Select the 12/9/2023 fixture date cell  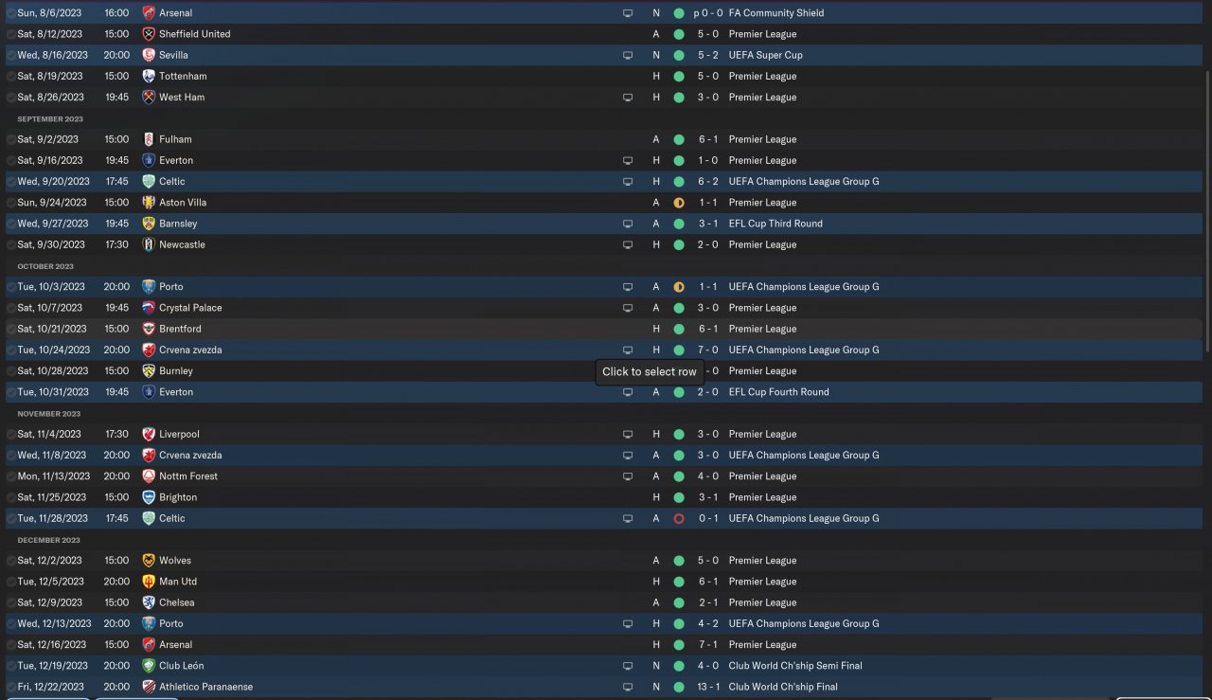[49, 602]
